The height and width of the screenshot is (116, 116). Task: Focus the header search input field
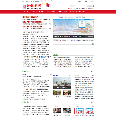77,6
